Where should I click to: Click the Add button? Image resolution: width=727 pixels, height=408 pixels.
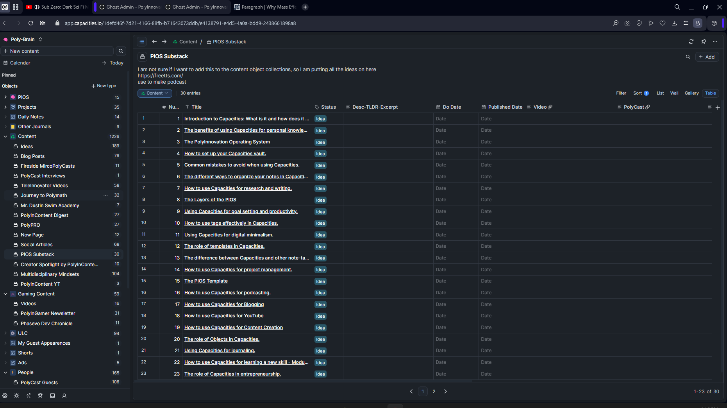(x=707, y=57)
